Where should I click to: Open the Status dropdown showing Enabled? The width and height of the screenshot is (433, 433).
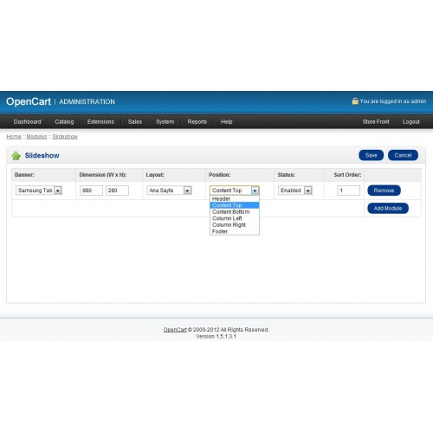pos(295,191)
